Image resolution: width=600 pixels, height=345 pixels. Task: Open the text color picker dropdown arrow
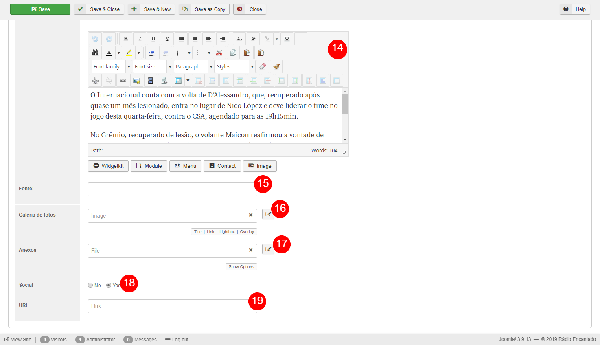(119, 53)
